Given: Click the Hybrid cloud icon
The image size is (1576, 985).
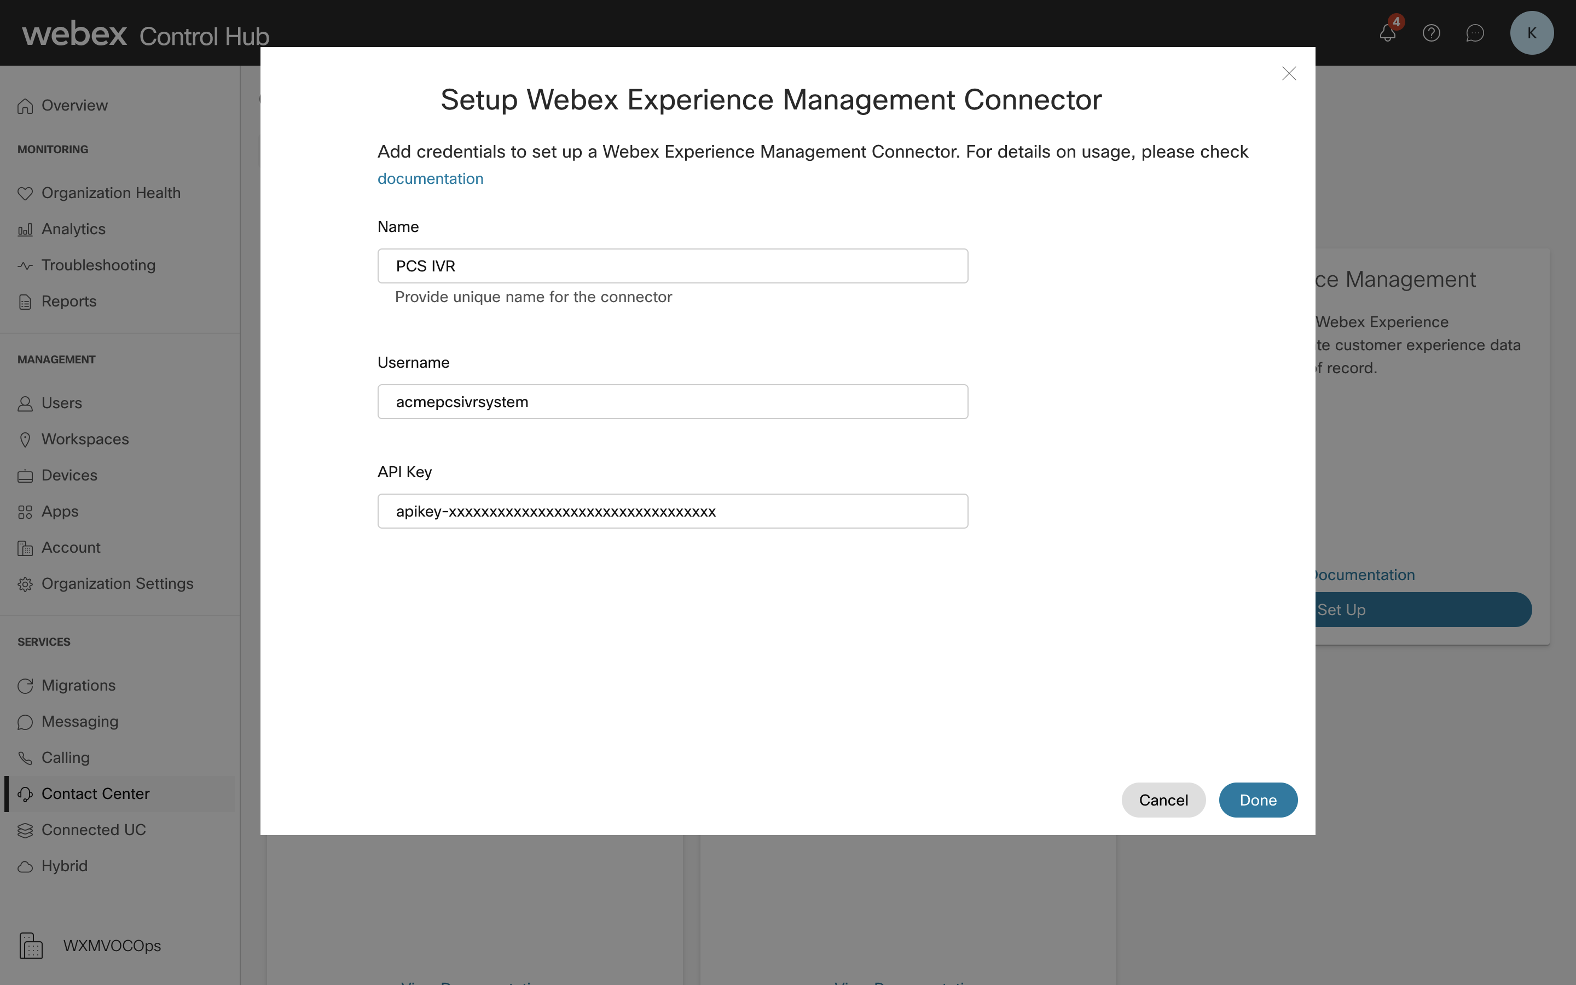Looking at the screenshot, I should [x=25, y=866].
